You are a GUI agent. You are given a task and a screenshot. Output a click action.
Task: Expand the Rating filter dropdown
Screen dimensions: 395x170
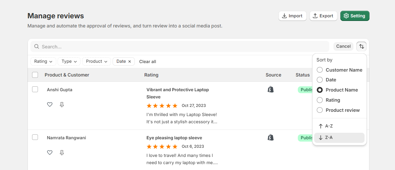[43, 61]
